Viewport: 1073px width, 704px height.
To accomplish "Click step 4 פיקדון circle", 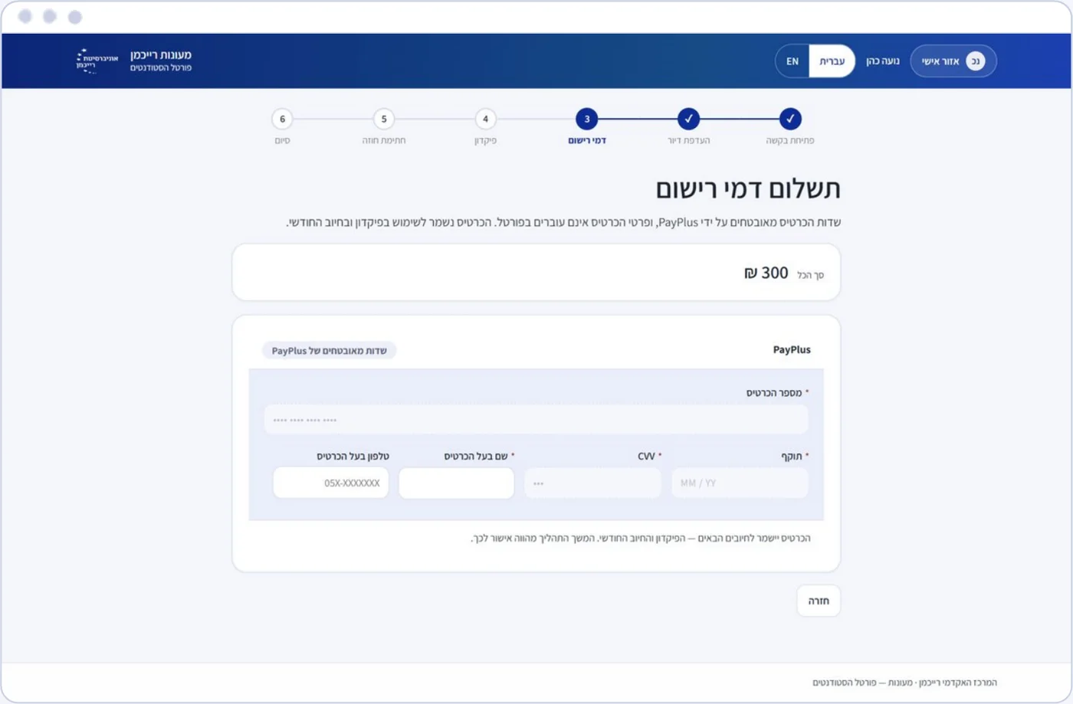I will pyautogui.click(x=485, y=119).
